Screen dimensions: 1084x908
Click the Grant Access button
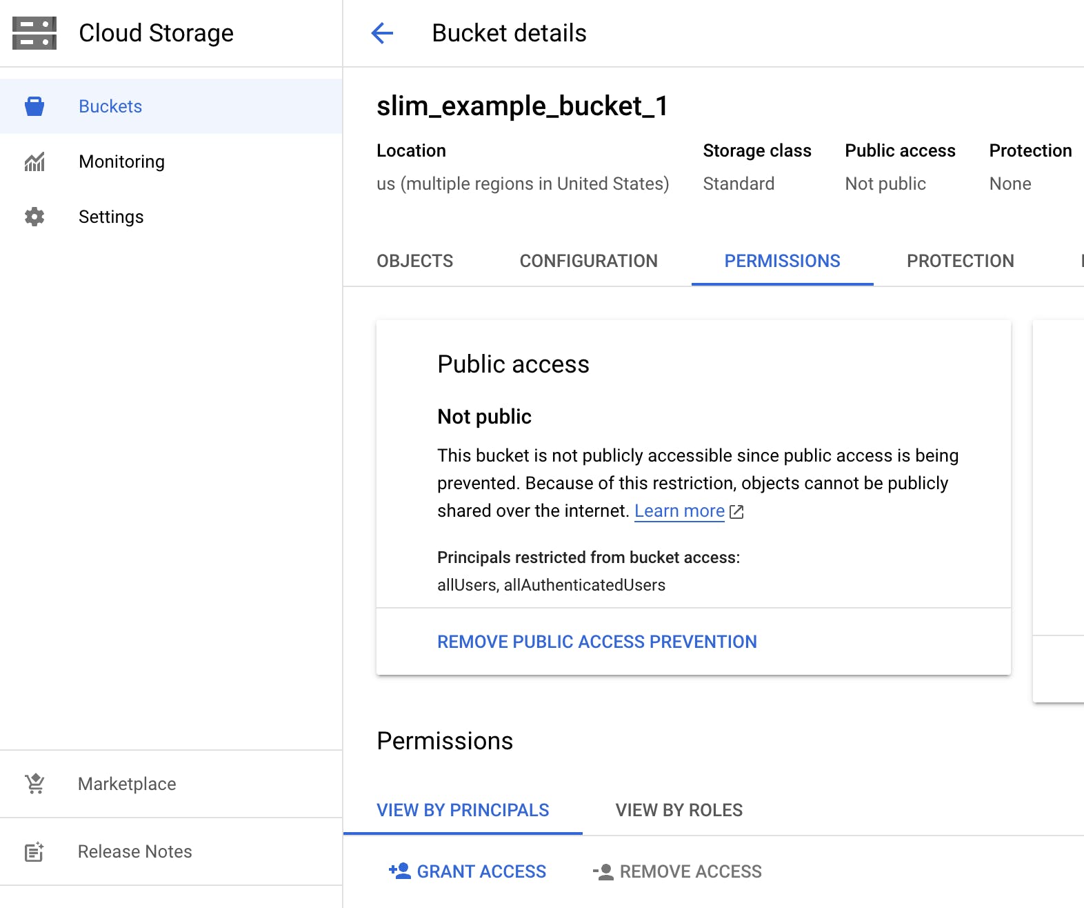pos(468,871)
